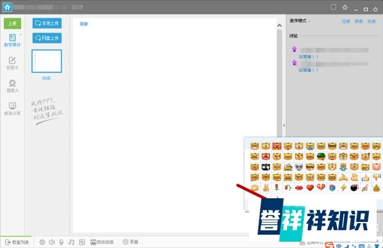Insert the blue gift box emoji
Image resolution: width=383 pixels, height=248 pixels.
click(332, 188)
